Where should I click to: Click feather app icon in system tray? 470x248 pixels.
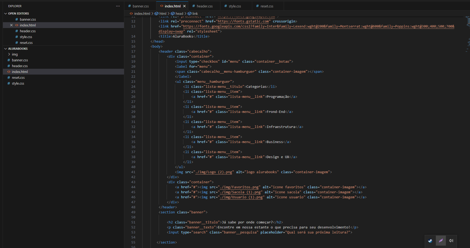[x=441, y=241]
